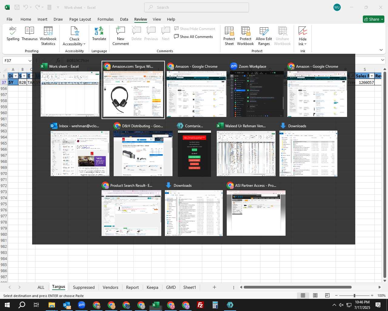The image size is (388, 311).
Task: Switch to the Data ribbon tab
Action: [124, 19]
